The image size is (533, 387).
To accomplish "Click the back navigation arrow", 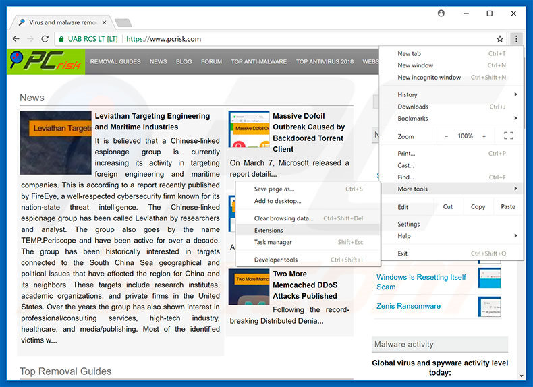I will click(15, 39).
